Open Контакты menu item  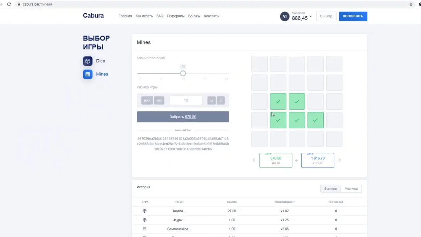(x=211, y=16)
